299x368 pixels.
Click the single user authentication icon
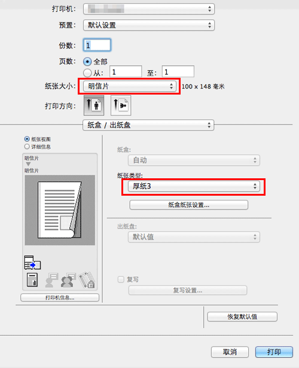tap(51, 280)
